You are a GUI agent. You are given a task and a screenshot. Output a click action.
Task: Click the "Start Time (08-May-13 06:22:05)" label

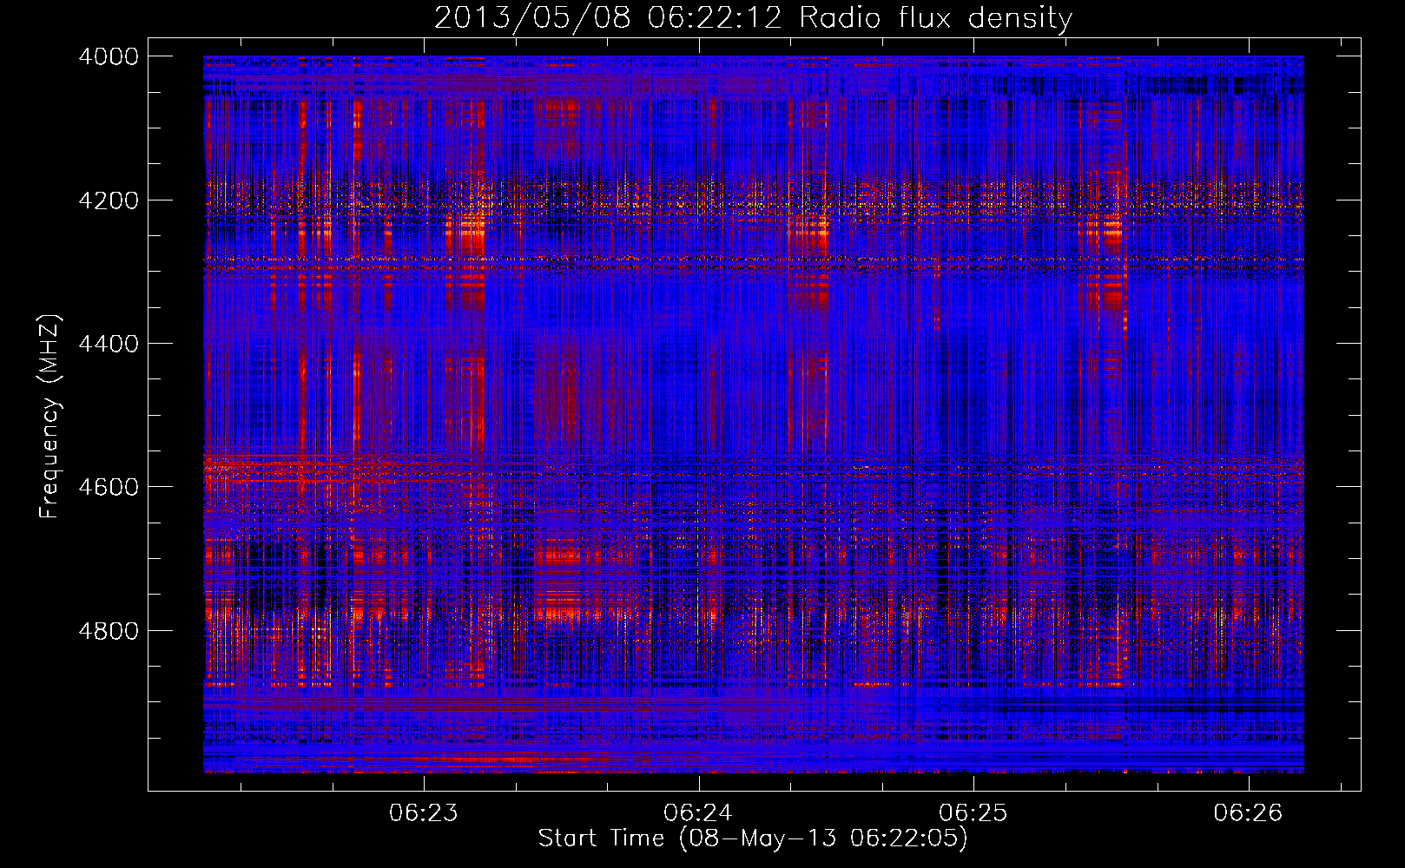(753, 838)
